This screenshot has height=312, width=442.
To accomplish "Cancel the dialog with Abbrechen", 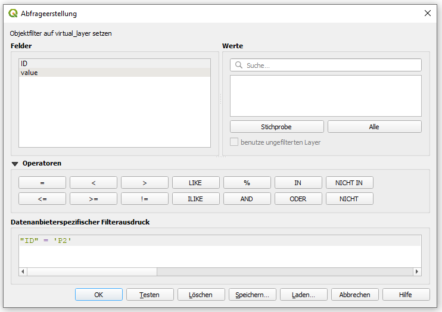I will click(355, 295).
